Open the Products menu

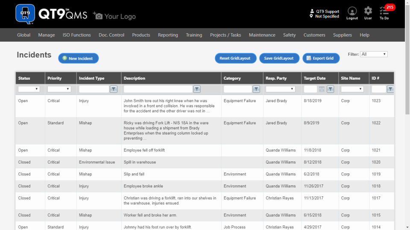pyautogui.click(x=141, y=35)
